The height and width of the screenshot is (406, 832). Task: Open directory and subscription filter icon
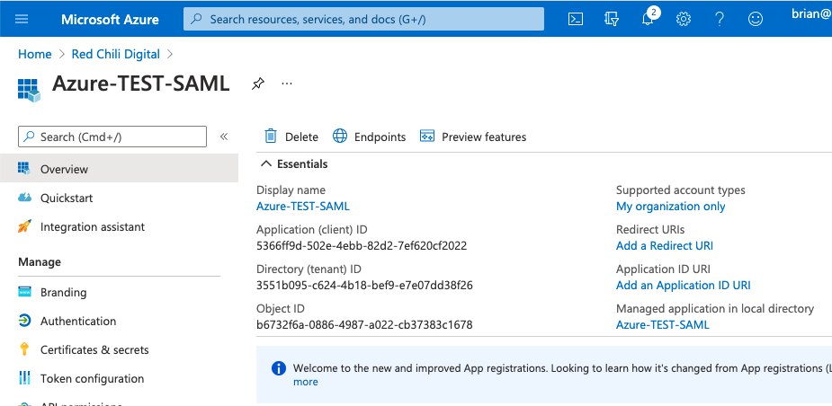tap(612, 19)
